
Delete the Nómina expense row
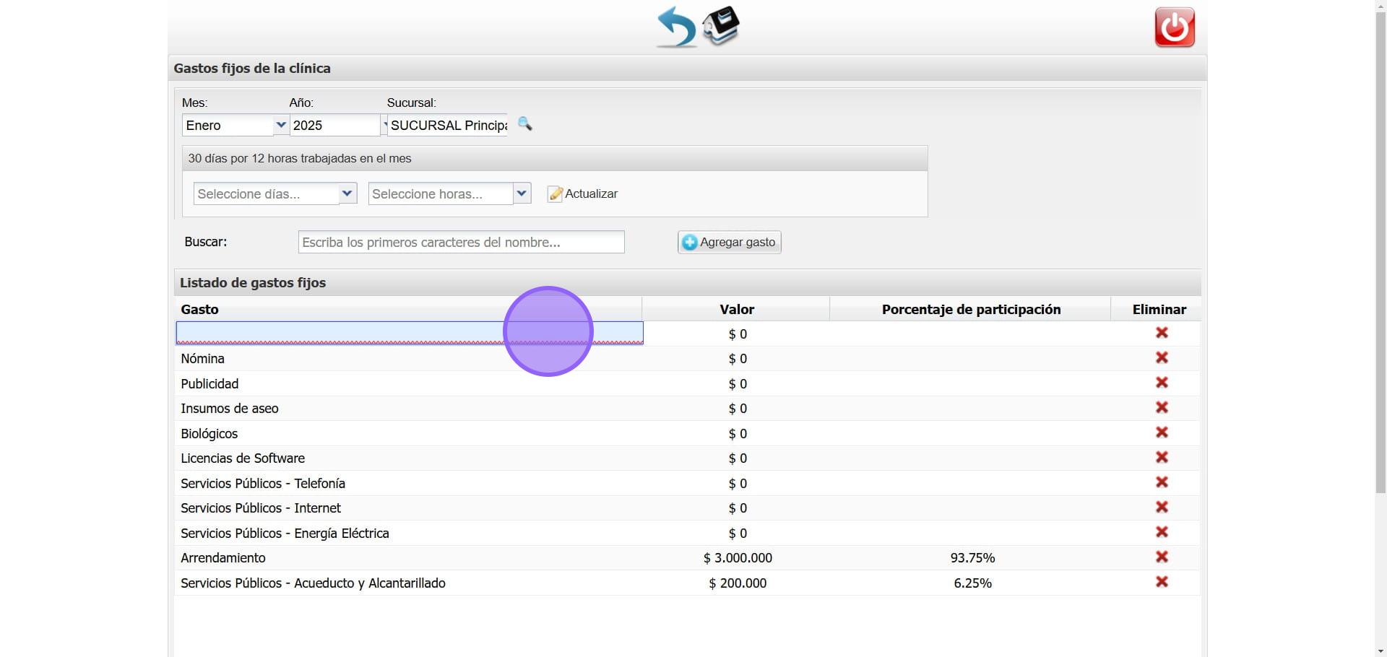point(1162,358)
